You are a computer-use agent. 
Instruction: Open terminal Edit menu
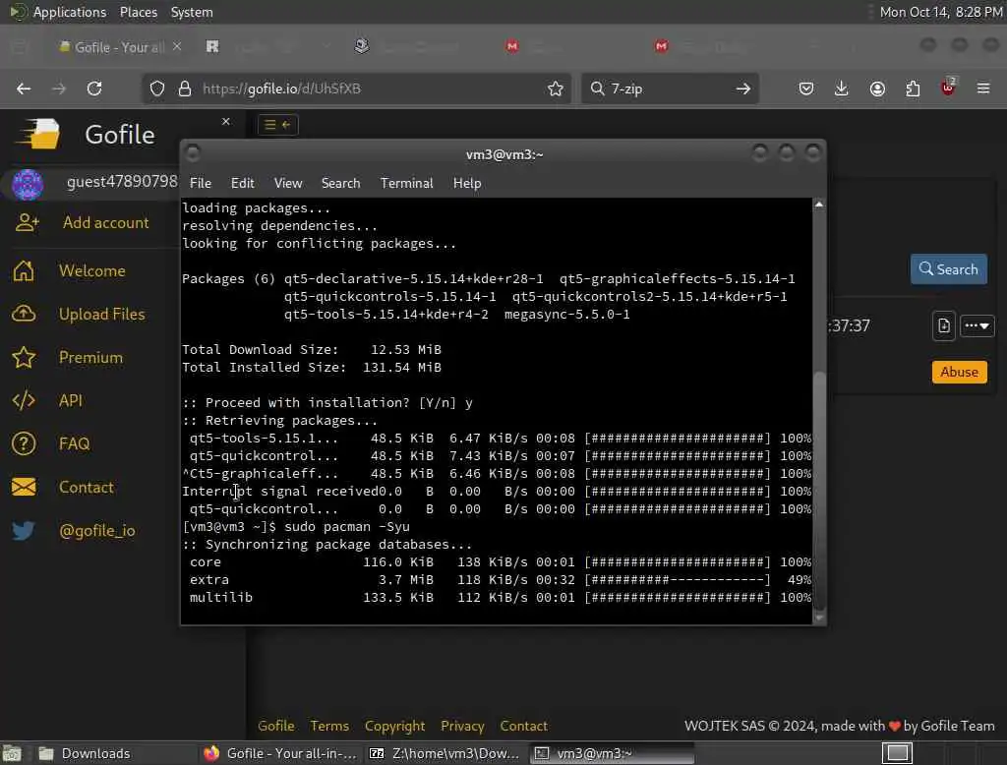242,183
